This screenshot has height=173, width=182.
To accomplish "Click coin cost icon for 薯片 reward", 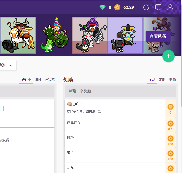I will click(170, 153).
